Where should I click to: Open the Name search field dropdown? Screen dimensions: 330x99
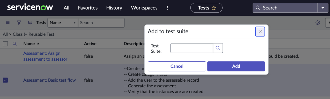pyautogui.click(x=63, y=23)
